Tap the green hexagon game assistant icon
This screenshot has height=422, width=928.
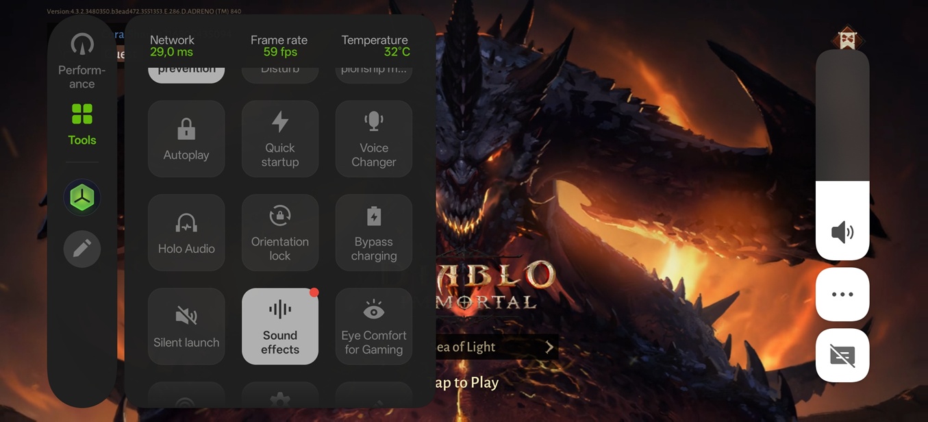point(82,198)
